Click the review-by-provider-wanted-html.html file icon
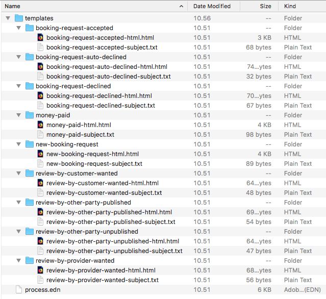 click(40, 270)
